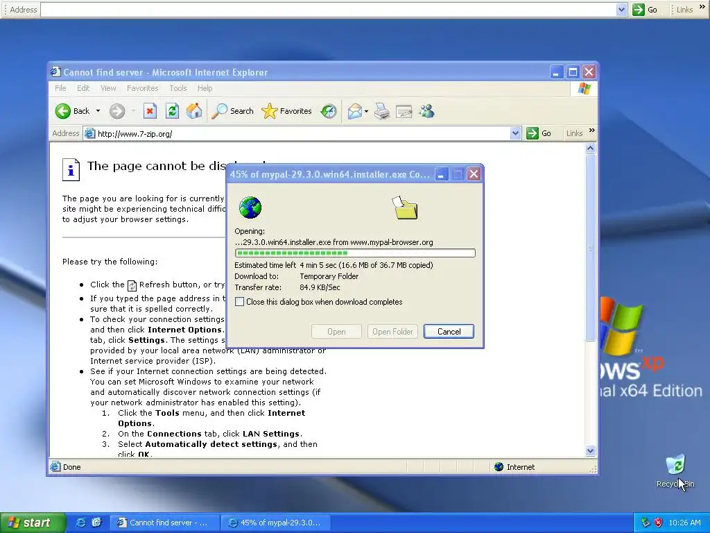Click the Print icon in IE toolbar
Image resolution: width=710 pixels, height=533 pixels.
(x=382, y=111)
